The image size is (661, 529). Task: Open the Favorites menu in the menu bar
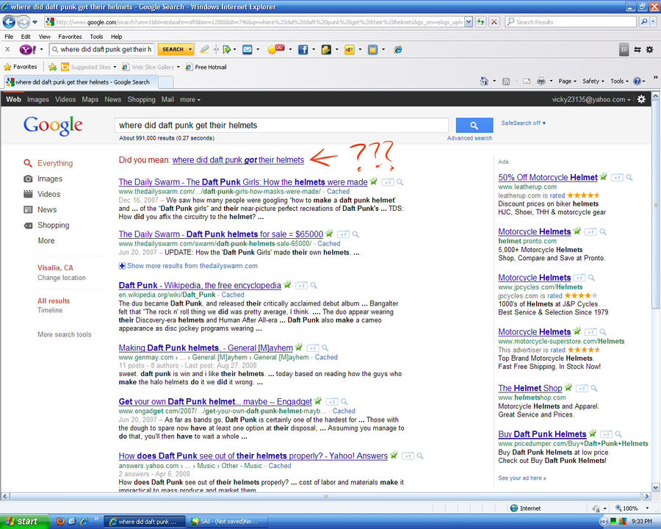tap(70, 37)
